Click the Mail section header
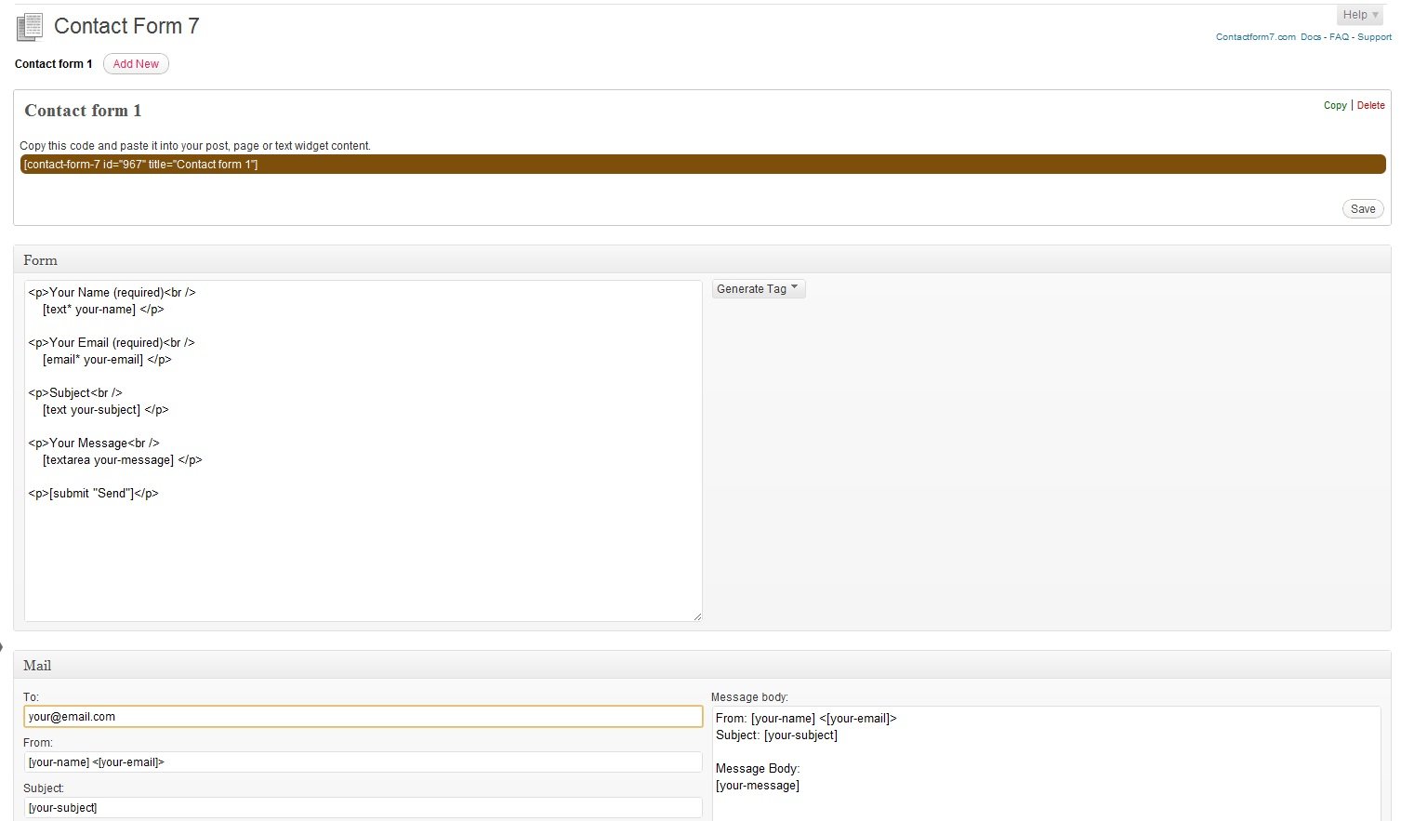The image size is (1401, 821). pyautogui.click(x=702, y=666)
